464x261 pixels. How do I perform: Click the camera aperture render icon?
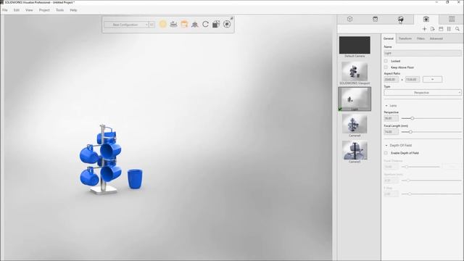point(227,24)
